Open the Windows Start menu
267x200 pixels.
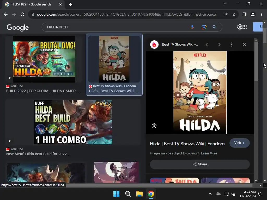coord(117,194)
